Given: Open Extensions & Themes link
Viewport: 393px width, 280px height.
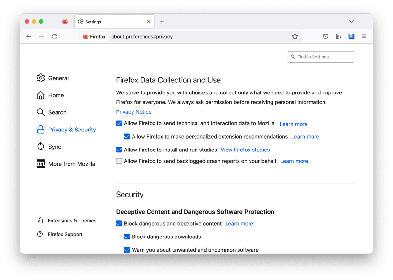Looking at the screenshot, I should point(72,221).
